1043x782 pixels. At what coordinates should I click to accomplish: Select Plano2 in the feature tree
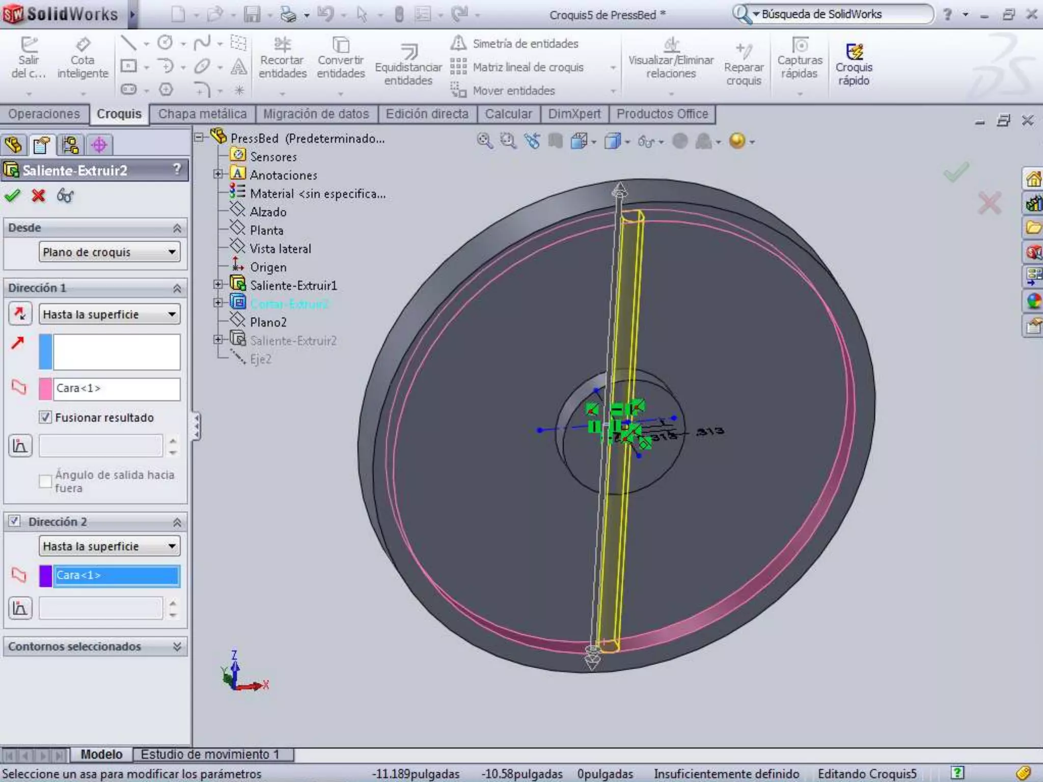click(x=268, y=322)
